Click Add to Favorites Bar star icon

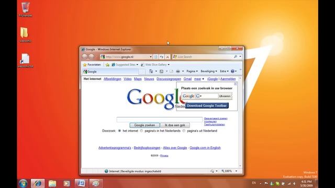coord(107,65)
